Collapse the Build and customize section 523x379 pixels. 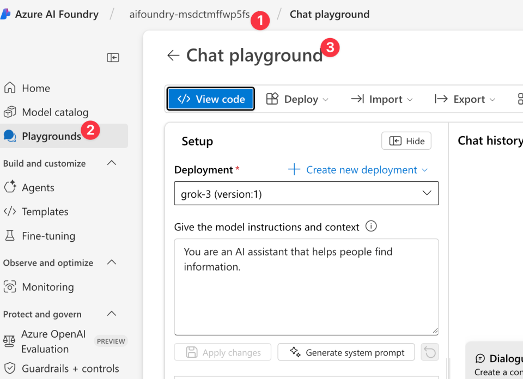point(112,163)
